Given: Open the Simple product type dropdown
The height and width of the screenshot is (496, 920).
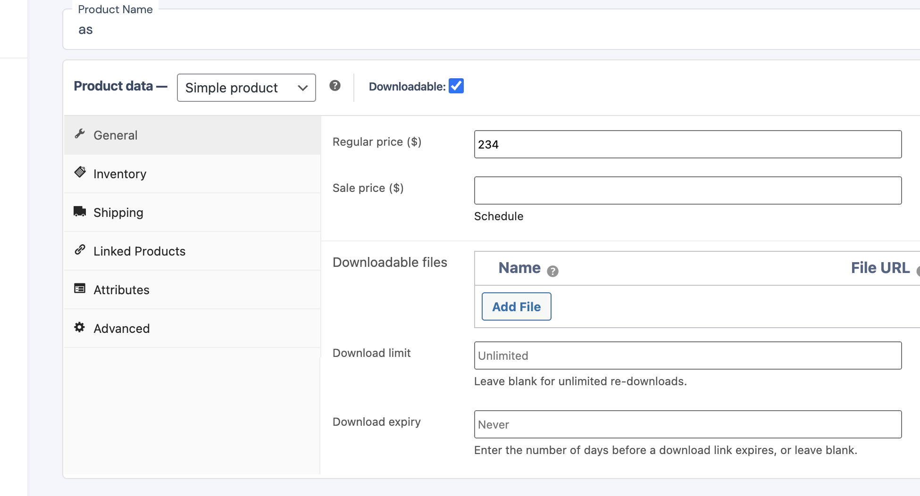Looking at the screenshot, I should coord(246,88).
